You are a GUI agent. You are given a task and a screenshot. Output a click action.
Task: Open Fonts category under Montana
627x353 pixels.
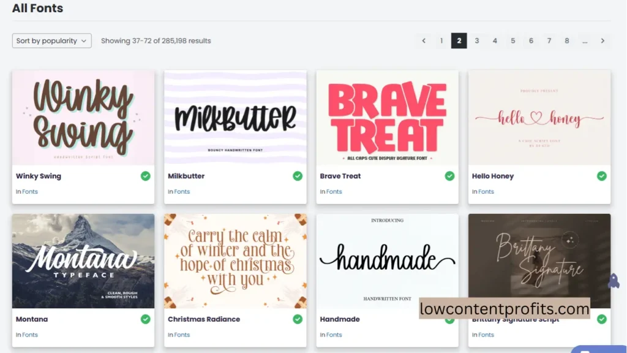pos(29,335)
